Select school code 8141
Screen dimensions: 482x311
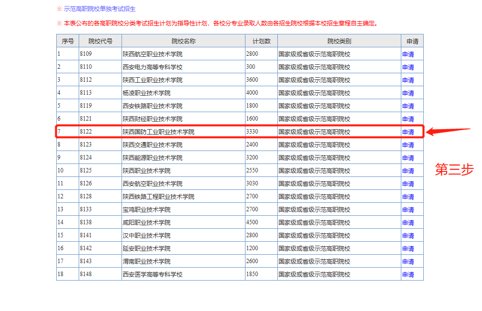(86, 235)
